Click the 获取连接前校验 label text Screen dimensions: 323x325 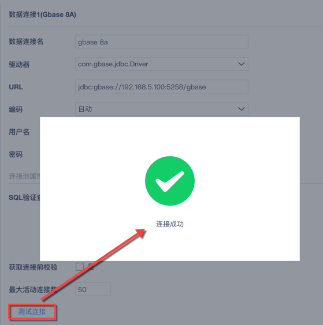pyautogui.click(x=33, y=267)
